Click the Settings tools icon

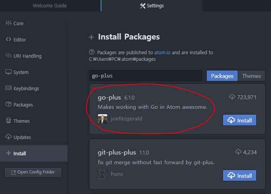142,6
